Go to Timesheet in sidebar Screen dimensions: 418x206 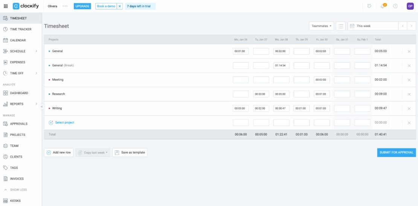tap(21, 18)
